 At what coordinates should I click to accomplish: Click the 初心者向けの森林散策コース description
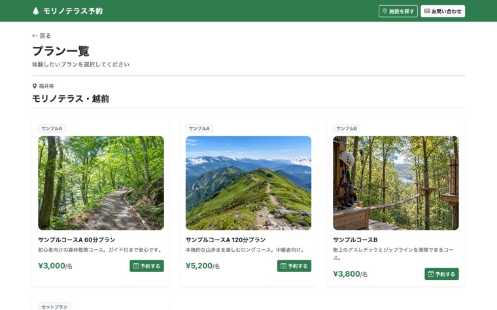(100, 250)
